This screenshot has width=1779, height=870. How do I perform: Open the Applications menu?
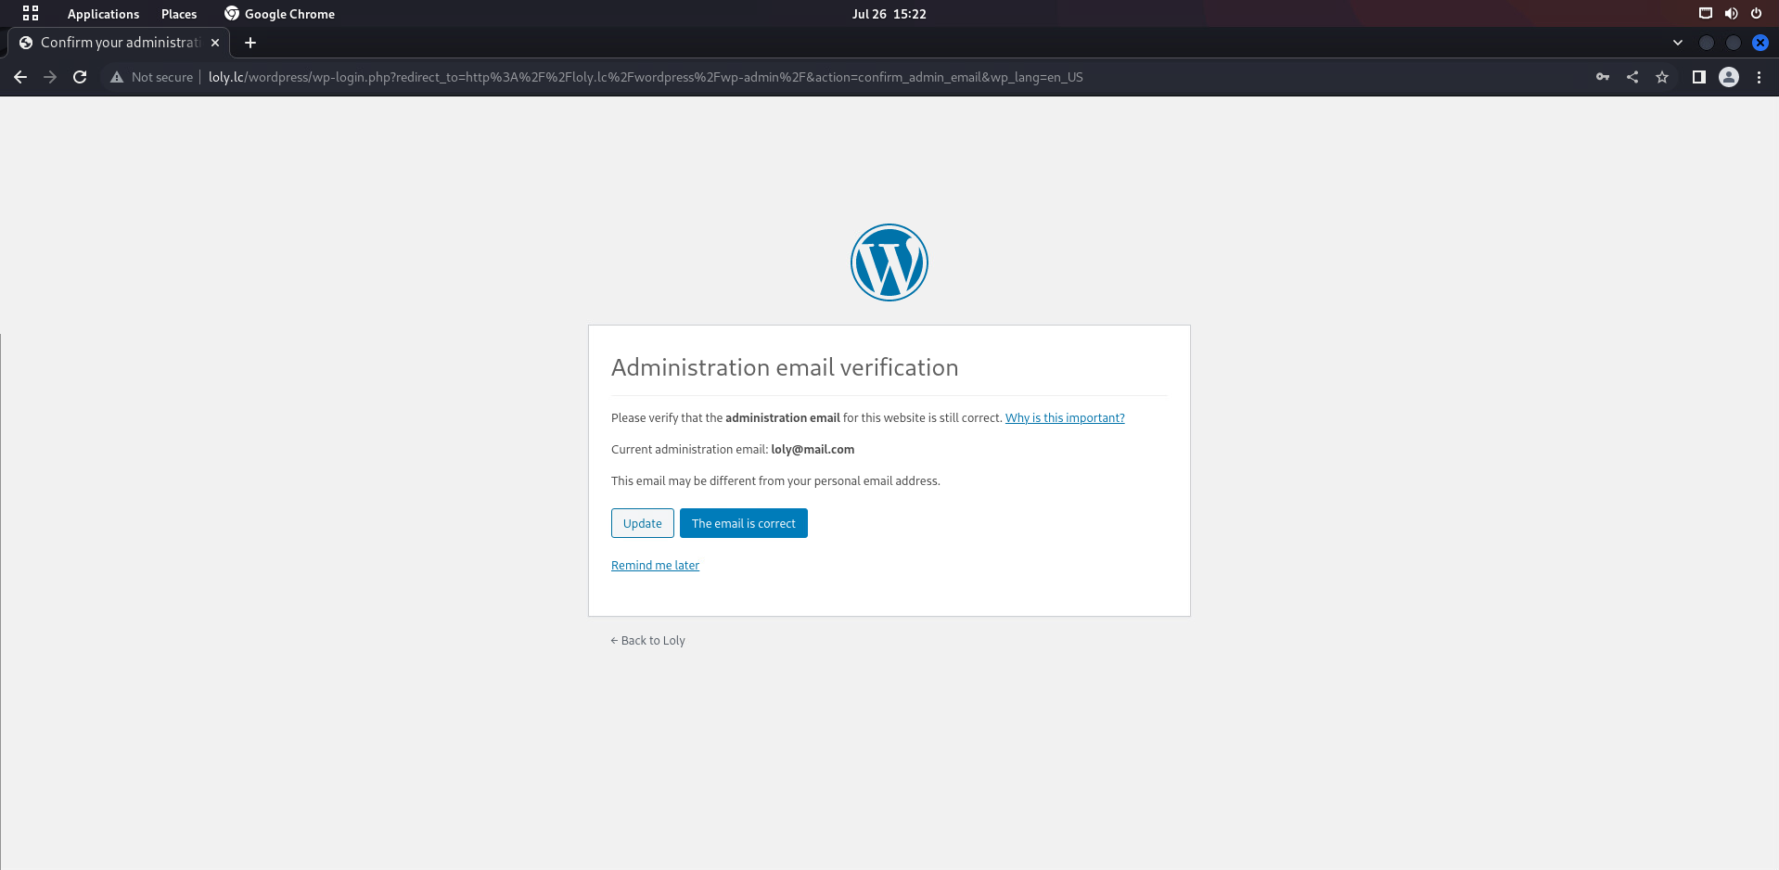(x=103, y=14)
